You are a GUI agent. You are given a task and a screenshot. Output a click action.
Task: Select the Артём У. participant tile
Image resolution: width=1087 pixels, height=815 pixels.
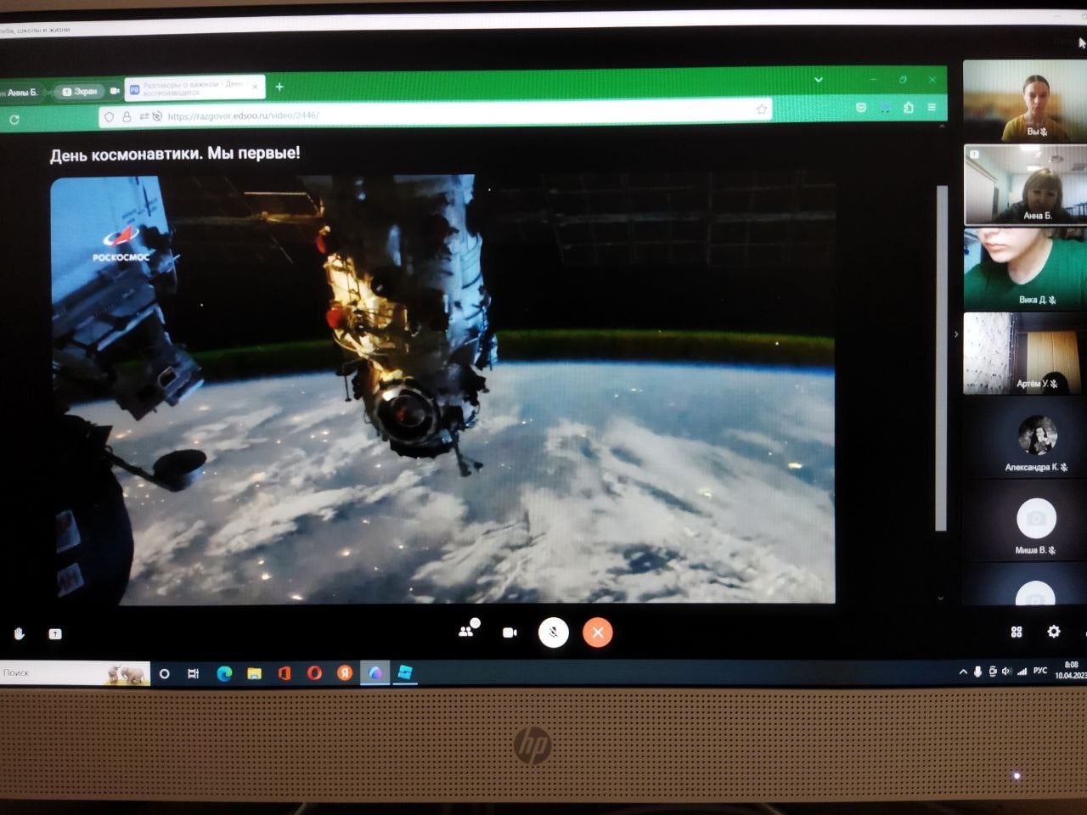click(1026, 353)
